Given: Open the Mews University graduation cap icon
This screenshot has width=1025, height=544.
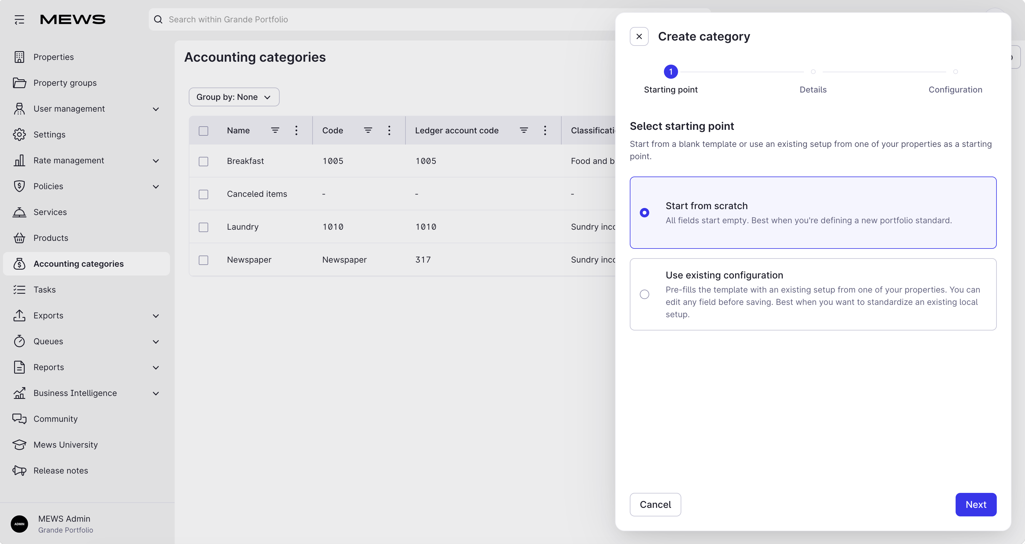Looking at the screenshot, I should [x=19, y=444].
